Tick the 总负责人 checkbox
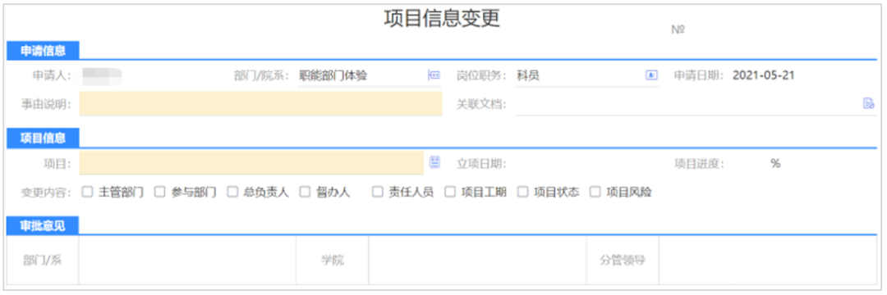The width and height of the screenshot is (887, 295). tap(232, 192)
